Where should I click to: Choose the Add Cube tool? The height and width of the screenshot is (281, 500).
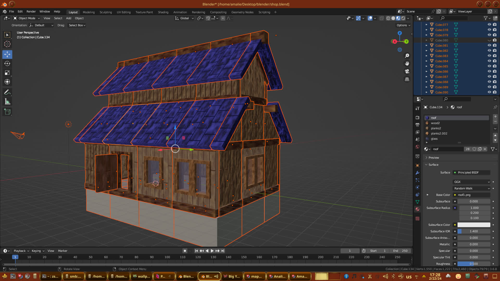point(7,112)
